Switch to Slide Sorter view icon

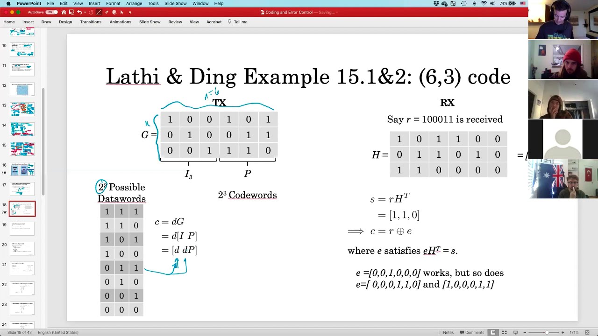click(505, 332)
